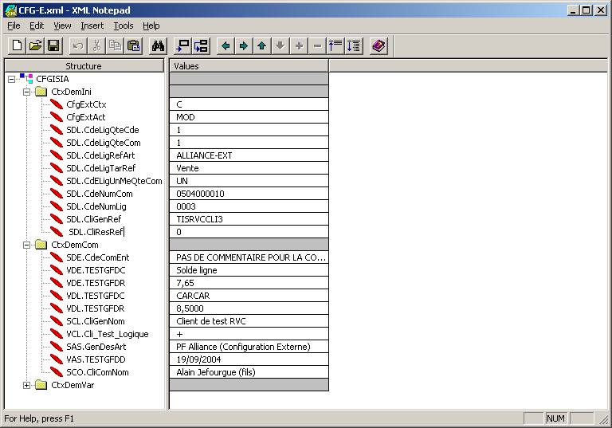Expand the CtxDemVar folder
This screenshot has height=428, width=612.
point(26,385)
